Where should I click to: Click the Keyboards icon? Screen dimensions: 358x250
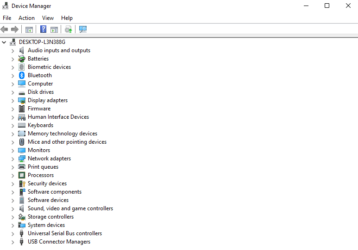click(22, 125)
